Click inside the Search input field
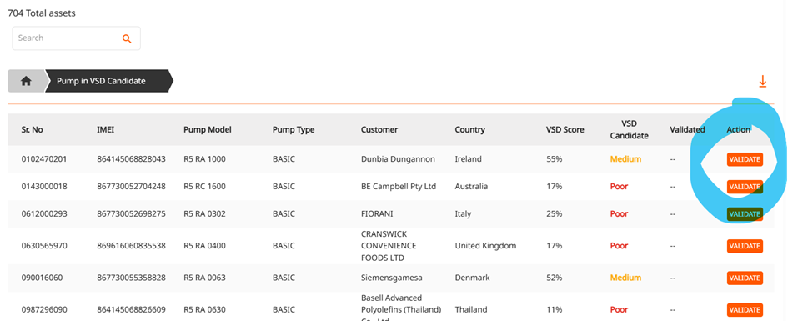This screenshot has height=321, width=788. [x=77, y=38]
